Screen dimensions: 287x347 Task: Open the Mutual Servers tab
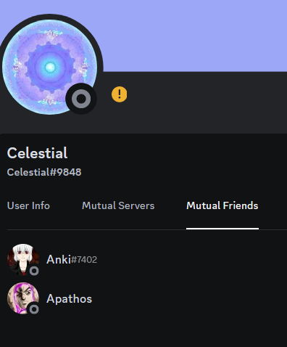pyautogui.click(x=118, y=205)
